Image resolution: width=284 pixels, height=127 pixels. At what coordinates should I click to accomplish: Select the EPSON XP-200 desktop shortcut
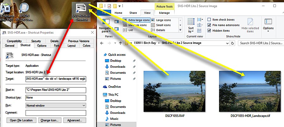(x=24, y=12)
